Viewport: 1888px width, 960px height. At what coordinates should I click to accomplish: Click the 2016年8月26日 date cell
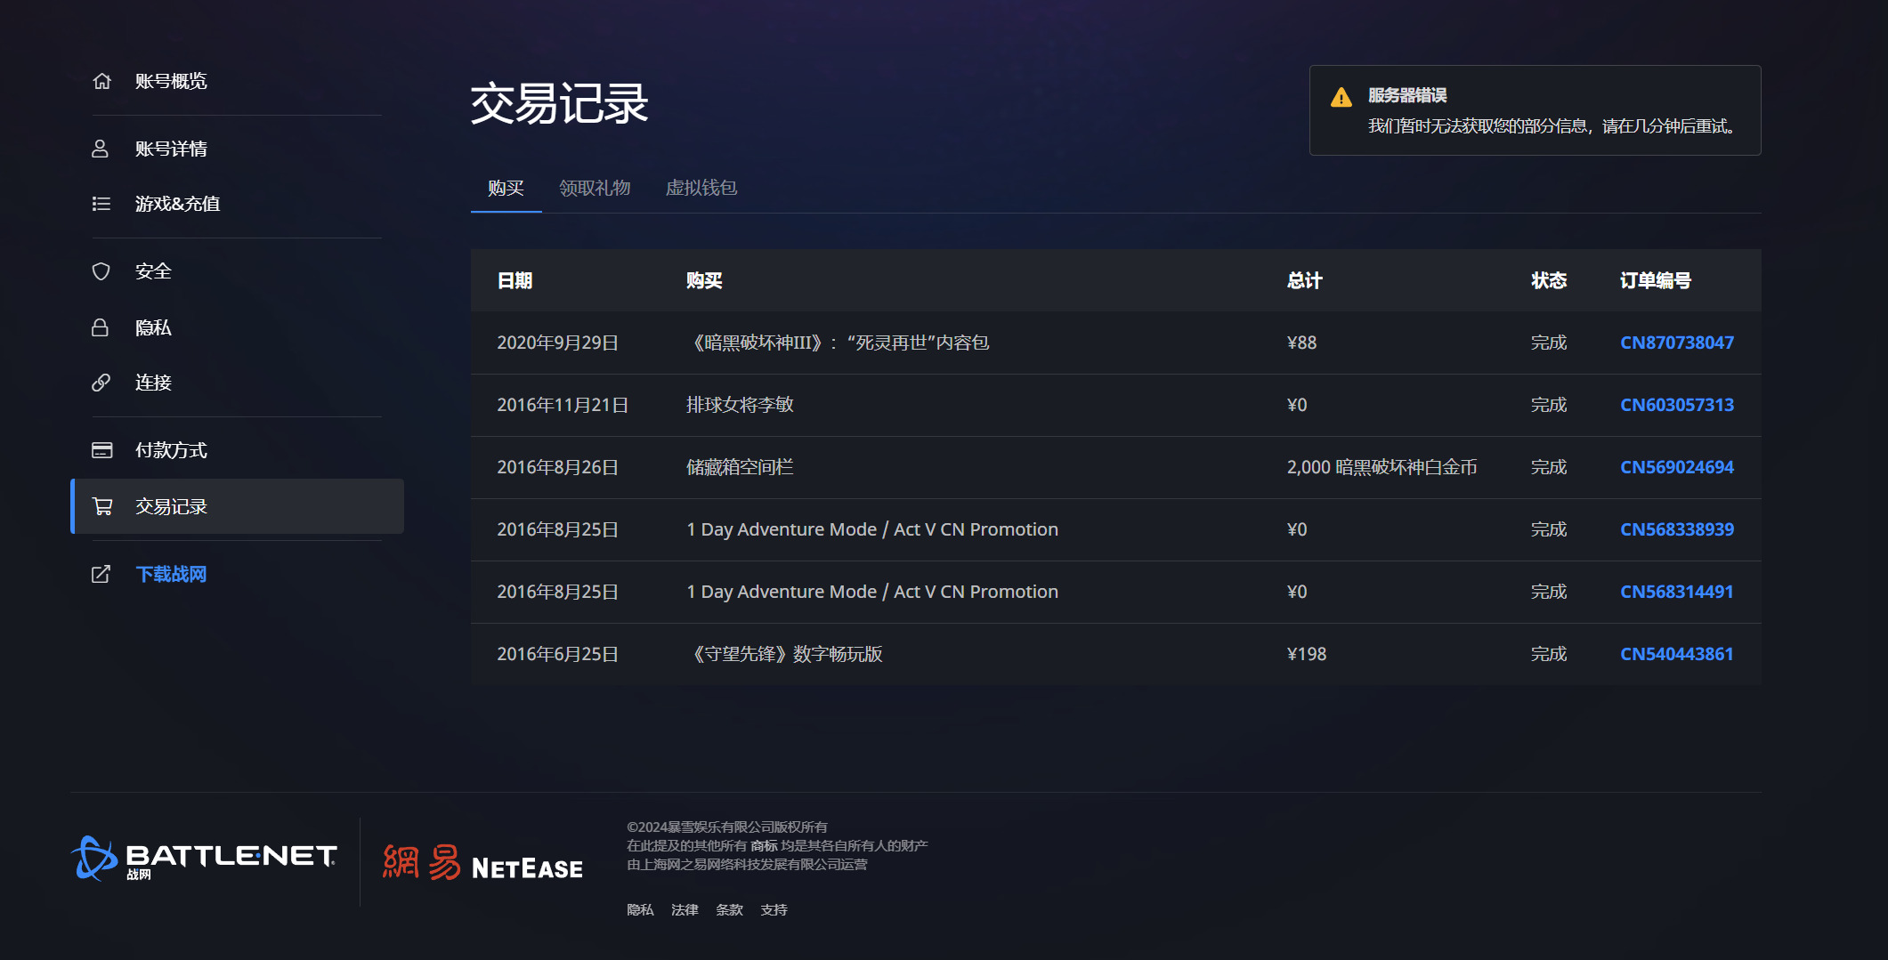coord(557,467)
